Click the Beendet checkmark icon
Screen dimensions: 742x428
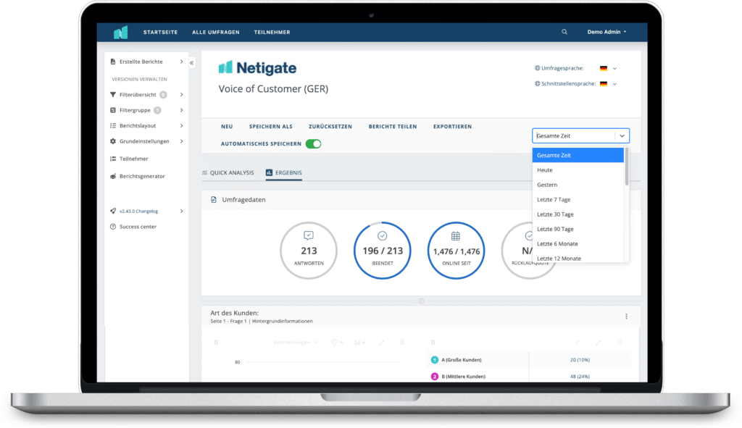click(x=383, y=235)
